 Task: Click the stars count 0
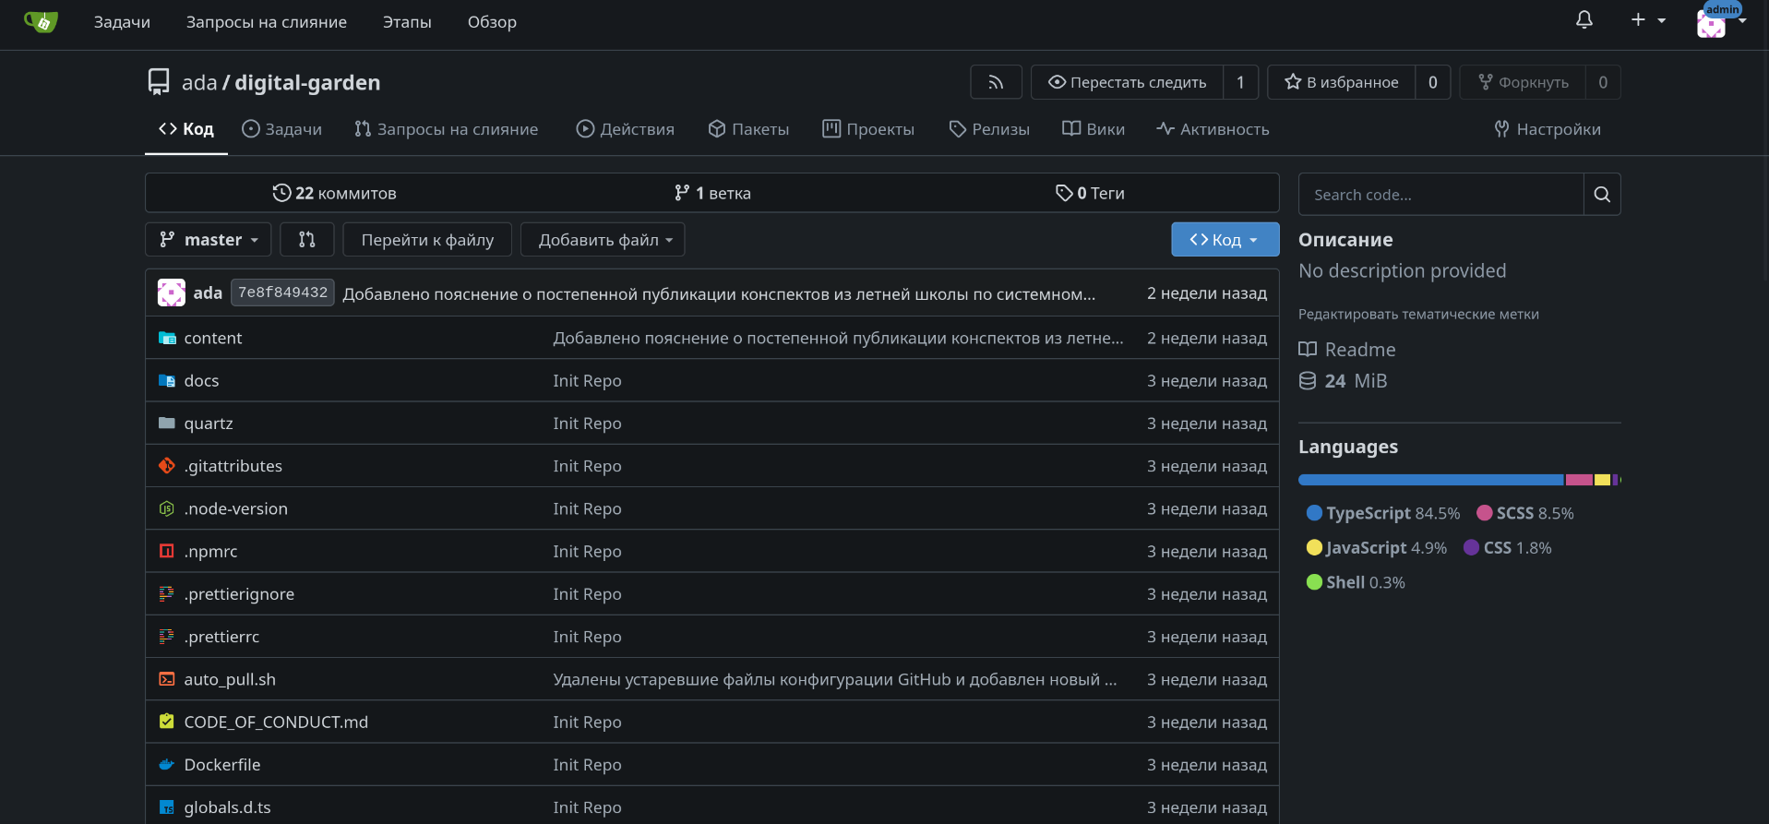click(1433, 82)
